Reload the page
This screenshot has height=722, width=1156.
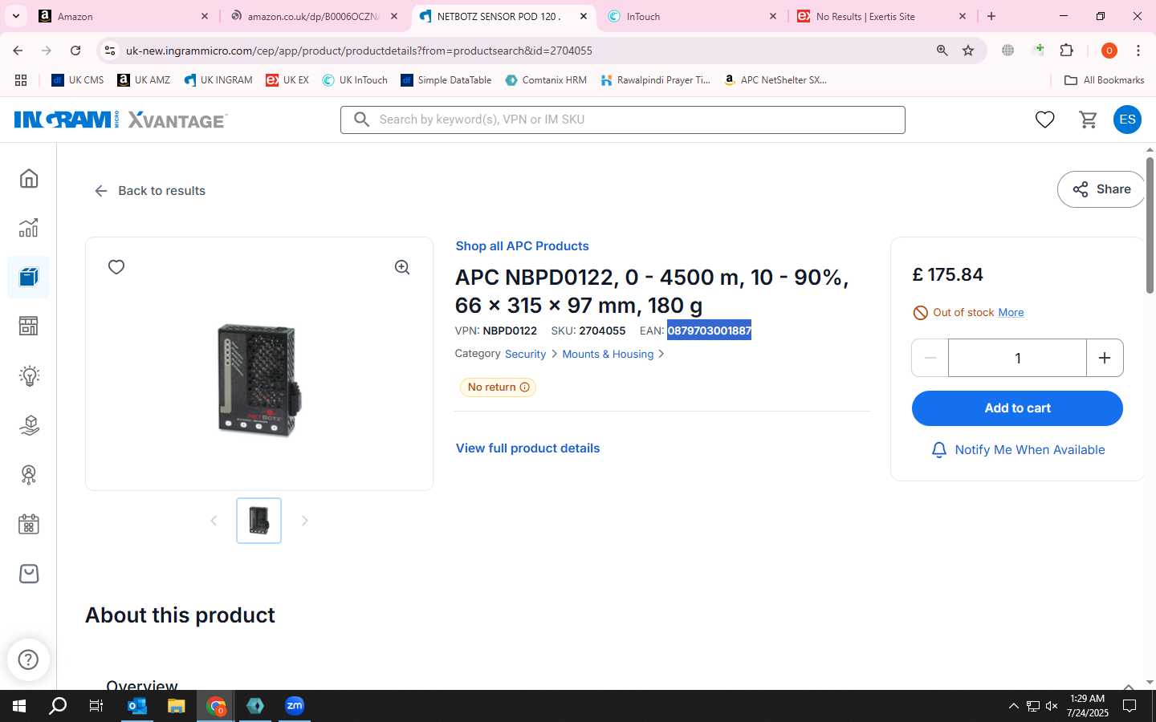(75, 51)
